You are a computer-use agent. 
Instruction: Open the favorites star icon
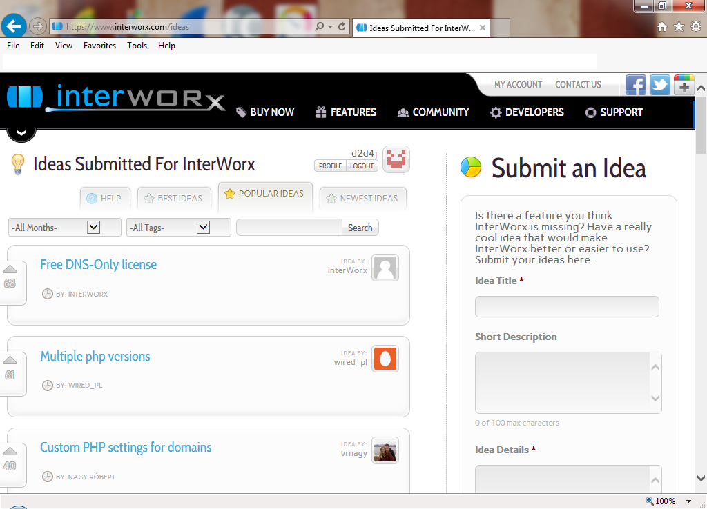click(x=679, y=27)
